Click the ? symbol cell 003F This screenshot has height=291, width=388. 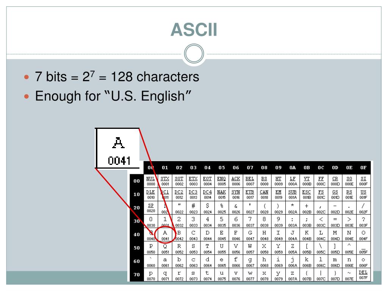tap(363, 221)
